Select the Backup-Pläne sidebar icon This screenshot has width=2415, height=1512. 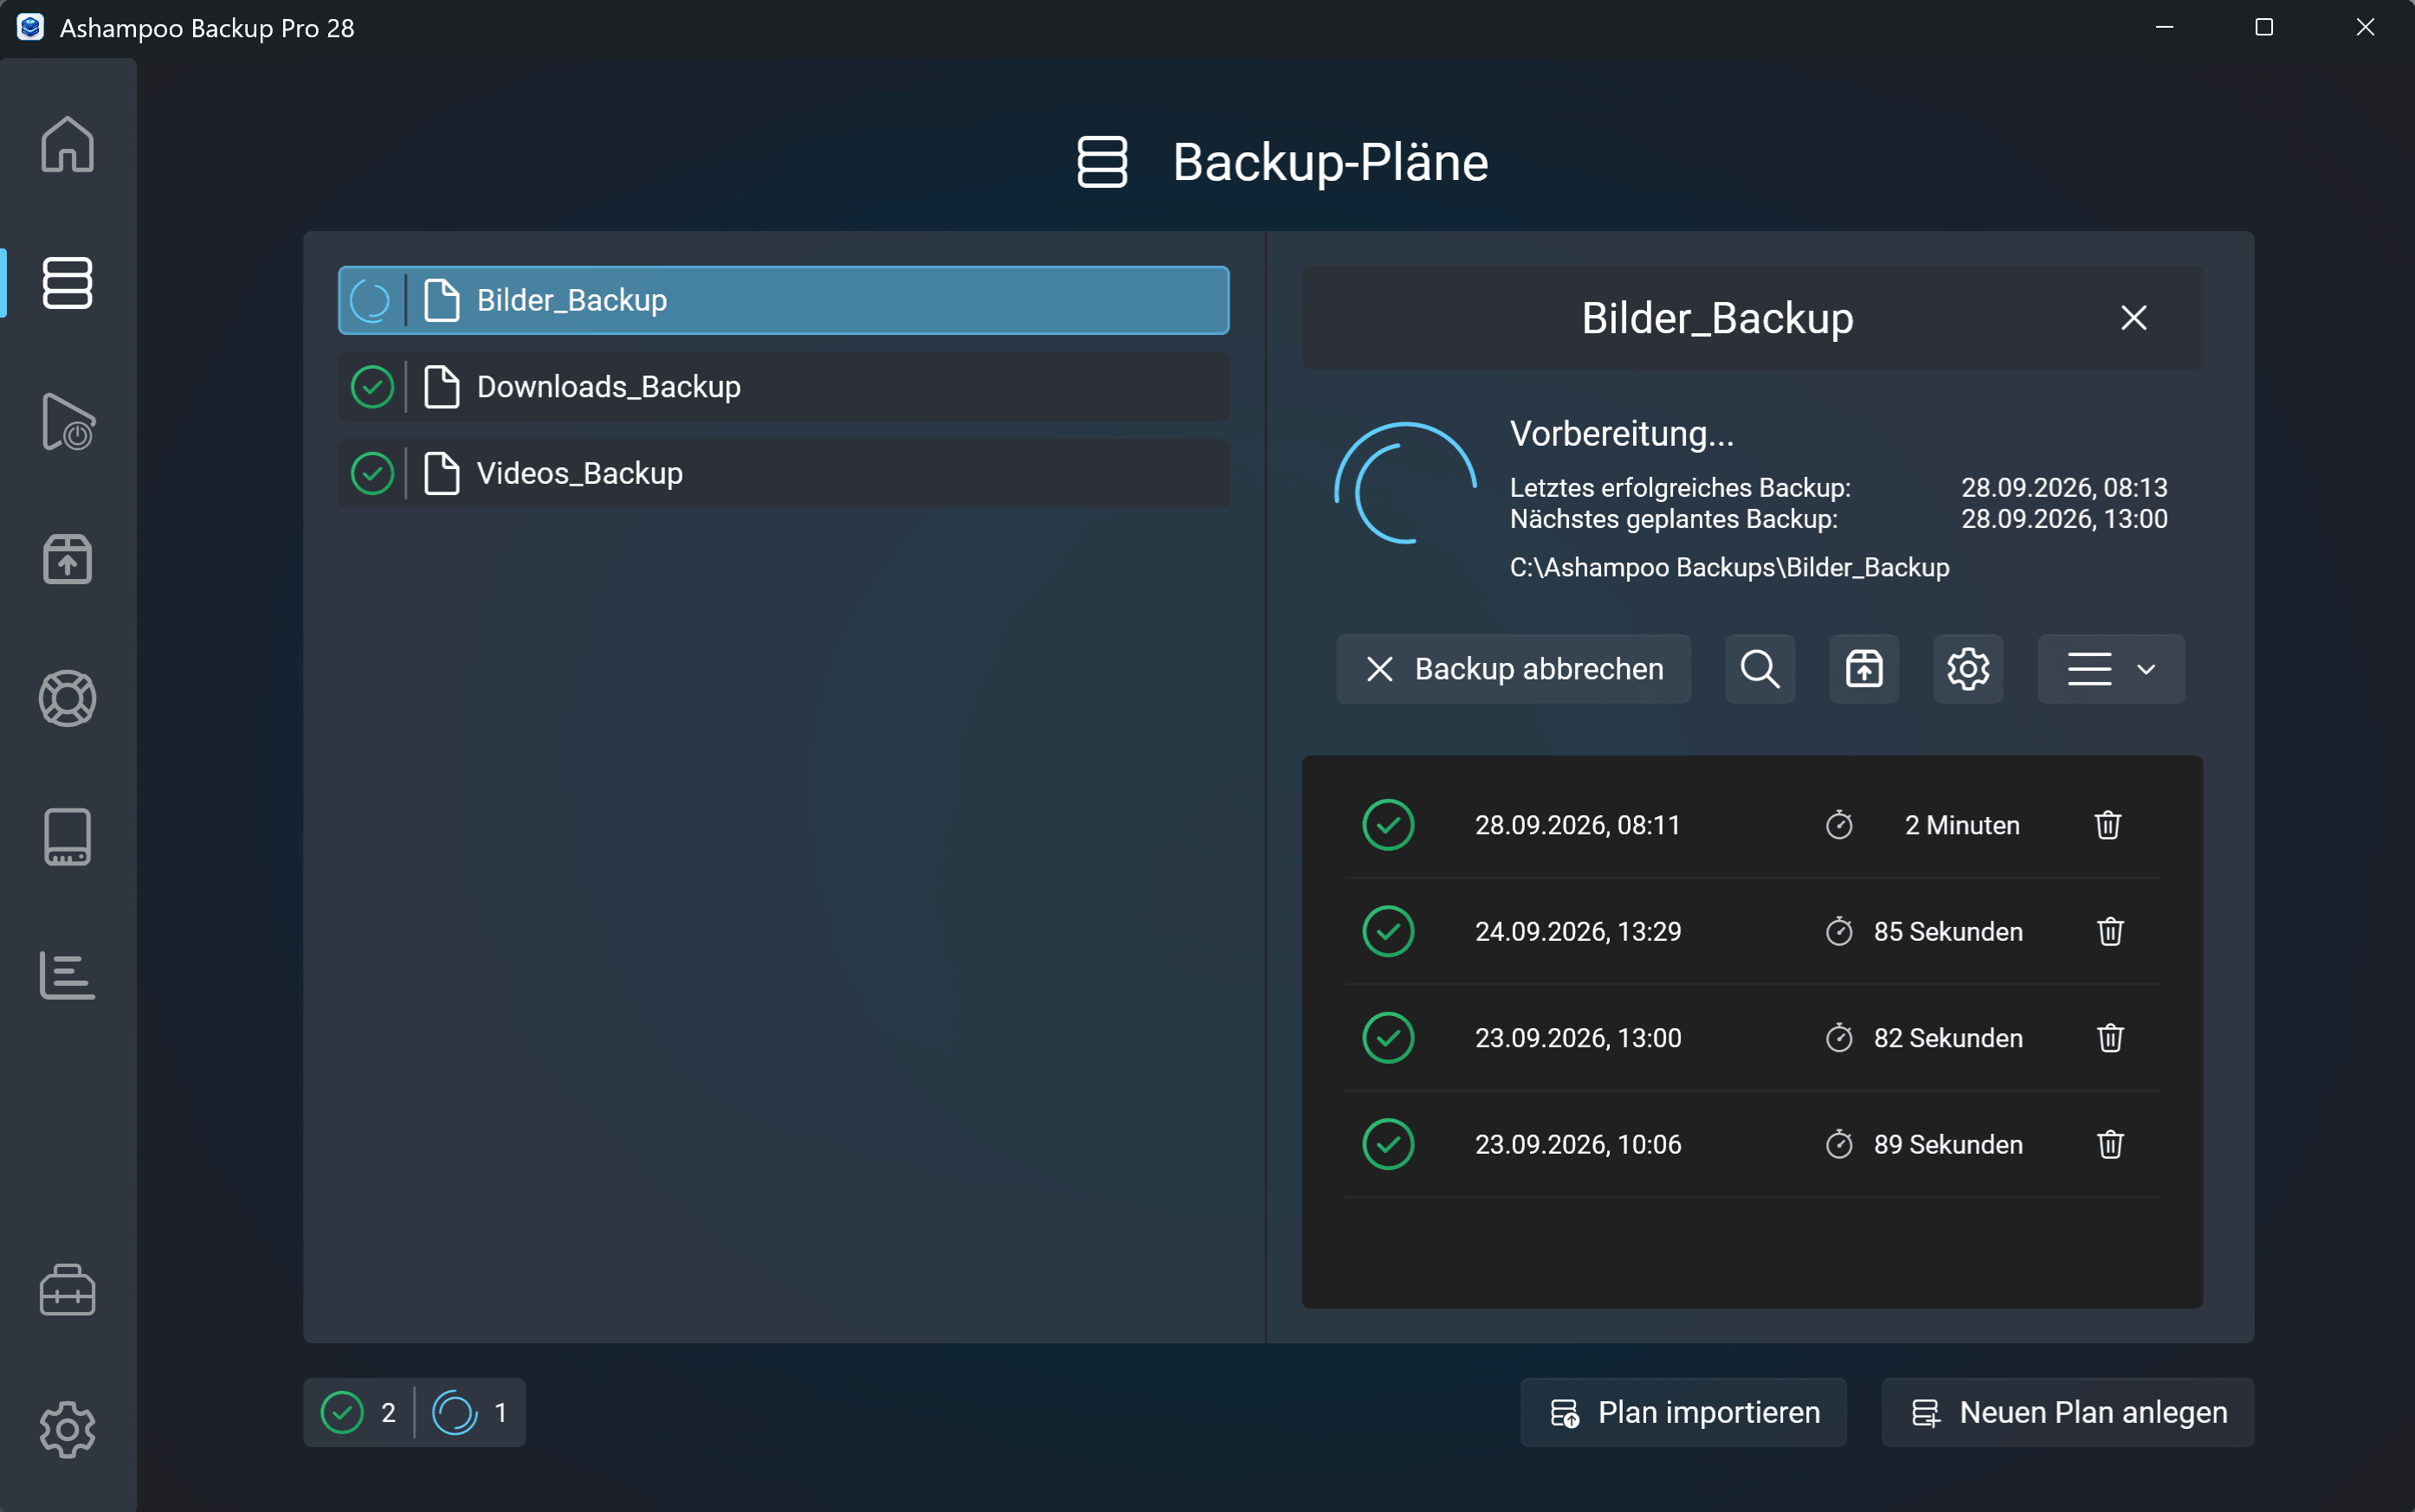[67, 283]
